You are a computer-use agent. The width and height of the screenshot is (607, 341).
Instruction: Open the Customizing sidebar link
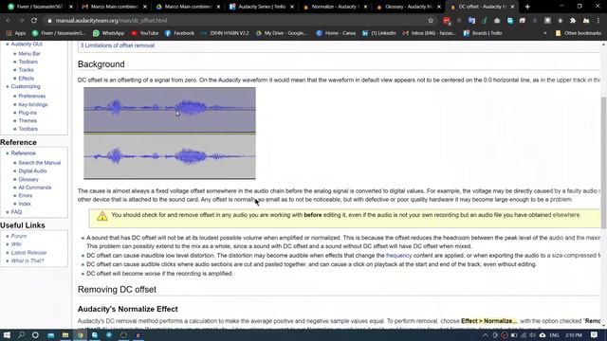click(26, 86)
